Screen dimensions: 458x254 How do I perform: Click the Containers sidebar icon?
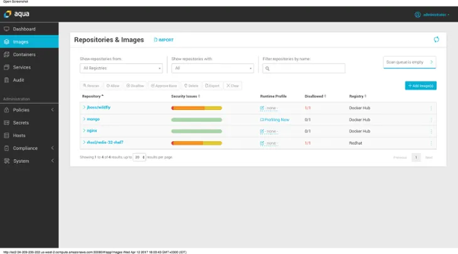pos(6,55)
